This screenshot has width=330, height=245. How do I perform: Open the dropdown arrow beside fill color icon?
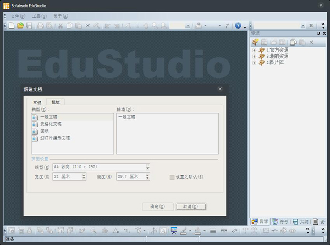(x=205, y=231)
